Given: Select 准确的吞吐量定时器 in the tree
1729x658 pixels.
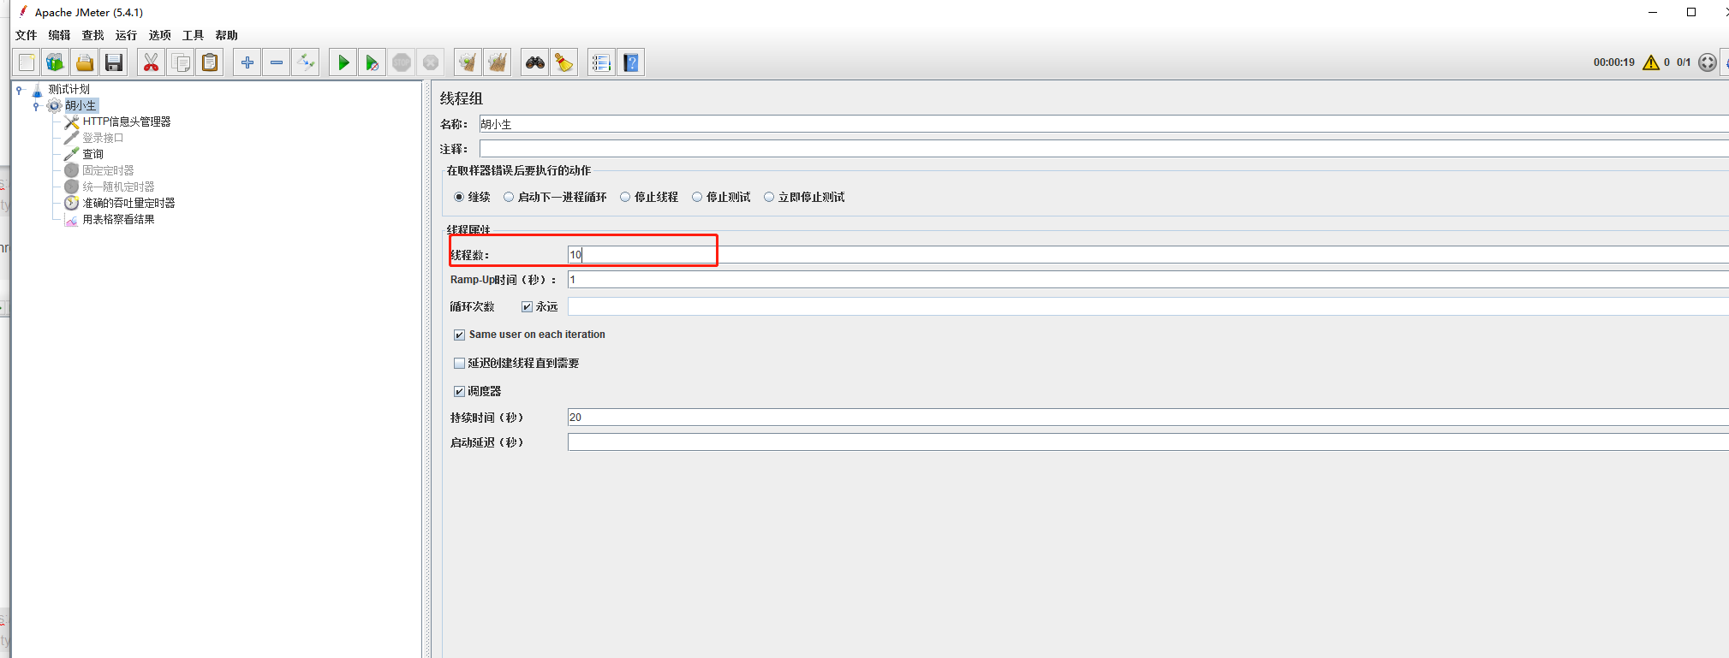Looking at the screenshot, I should 128,203.
